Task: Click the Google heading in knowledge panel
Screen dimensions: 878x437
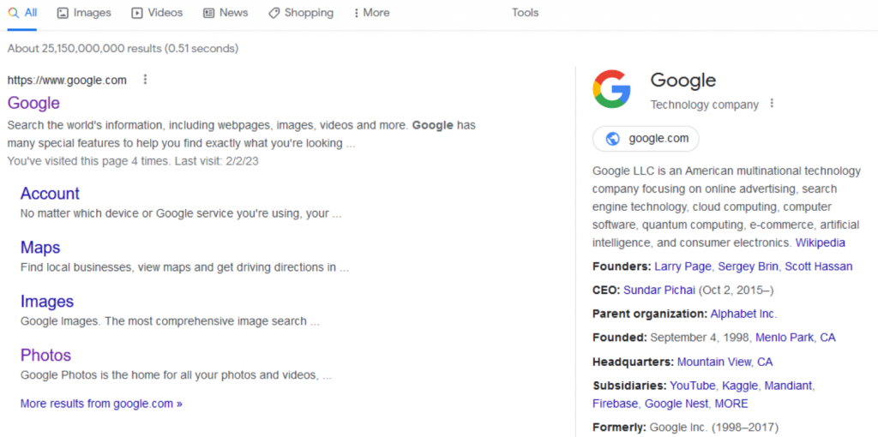Action: (x=683, y=80)
